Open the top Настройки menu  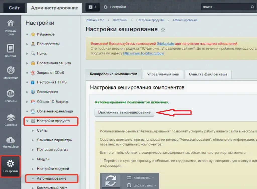[115, 7]
